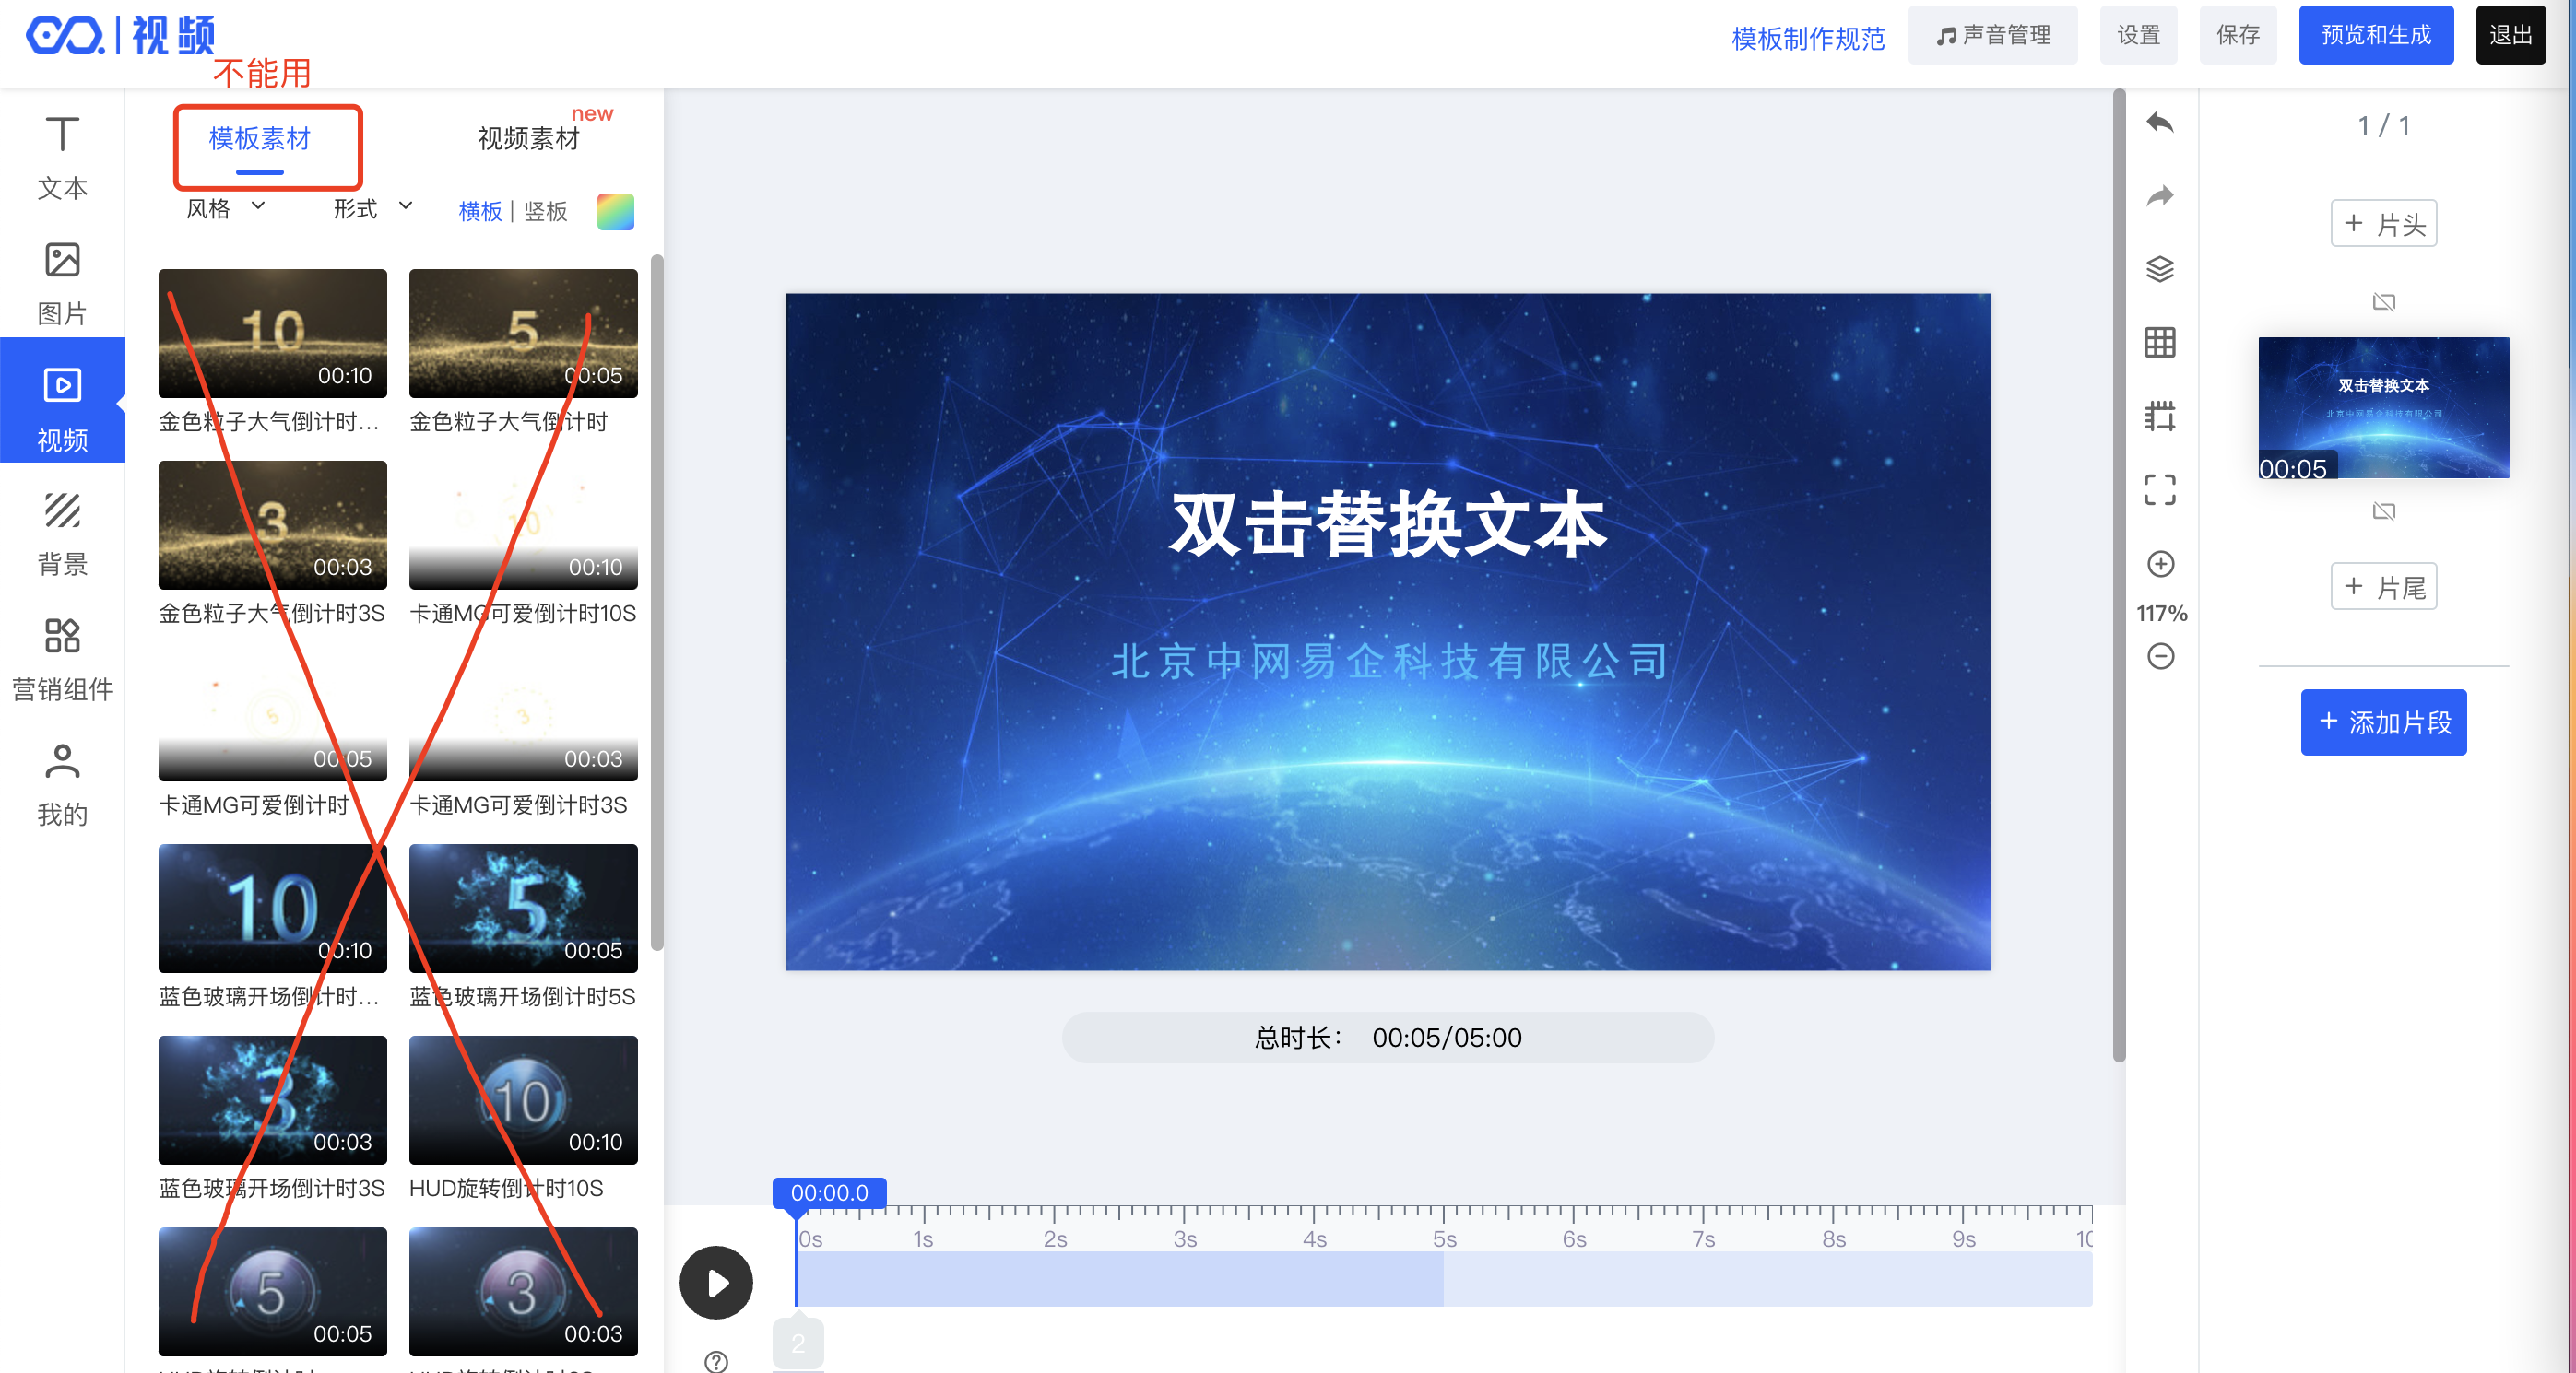Zoom in with the plus circle icon
2576x1373 pixels.
[2160, 564]
